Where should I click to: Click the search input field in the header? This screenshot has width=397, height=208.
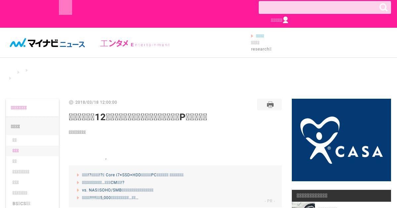318,8
